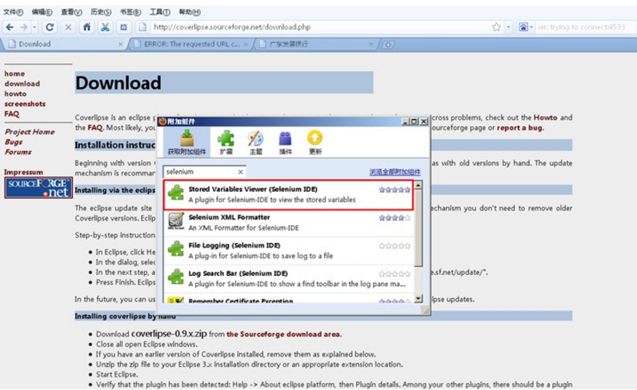This screenshot has width=637, height=390.
Task: Open the download link in the sidebar
Action: pos(22,84)
